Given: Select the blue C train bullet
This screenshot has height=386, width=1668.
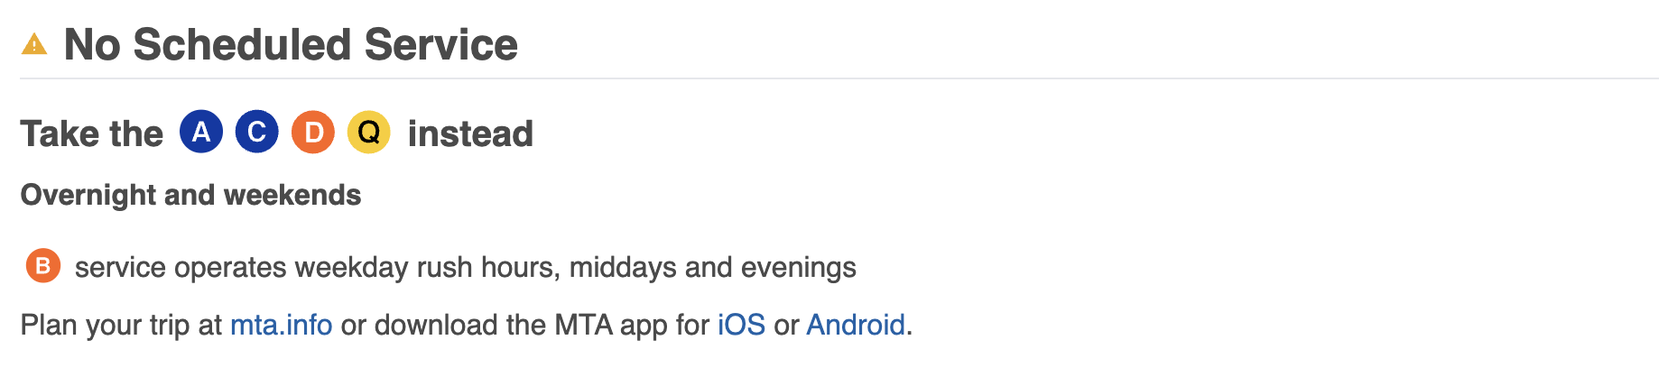Looking at the screenshot, I should click(257, 133).
